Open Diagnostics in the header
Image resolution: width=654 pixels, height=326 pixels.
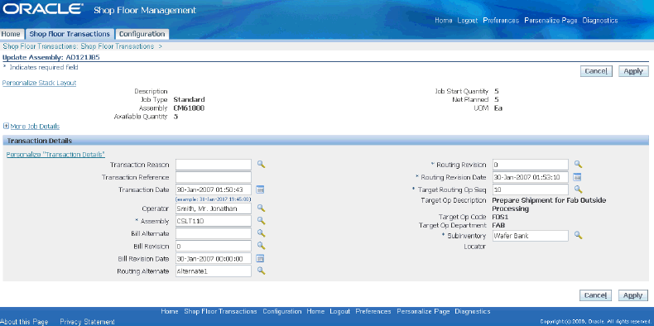[x=600, y=21]
